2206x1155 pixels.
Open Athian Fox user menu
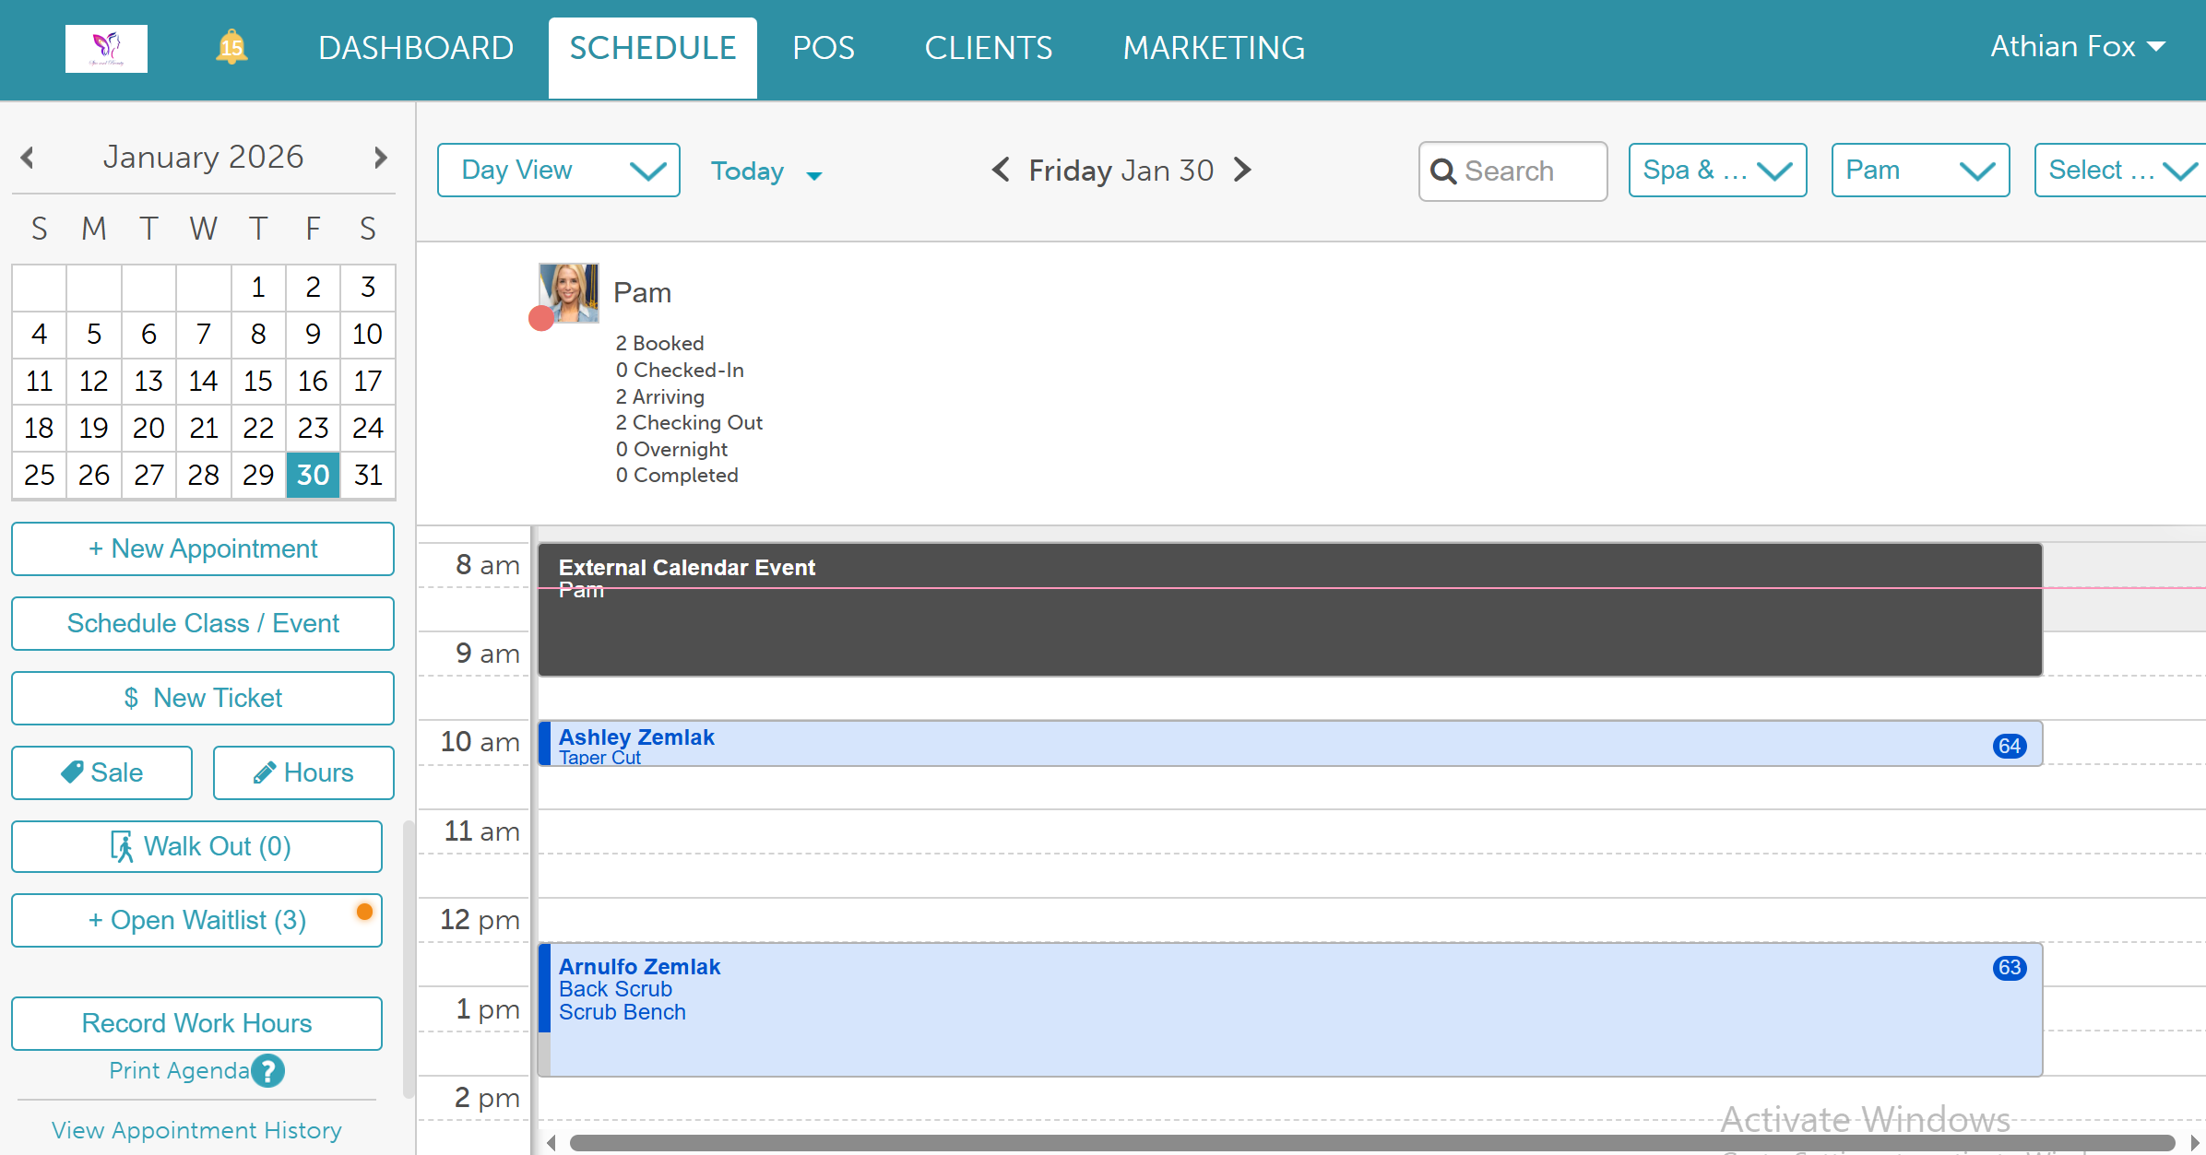(2077, 47)
